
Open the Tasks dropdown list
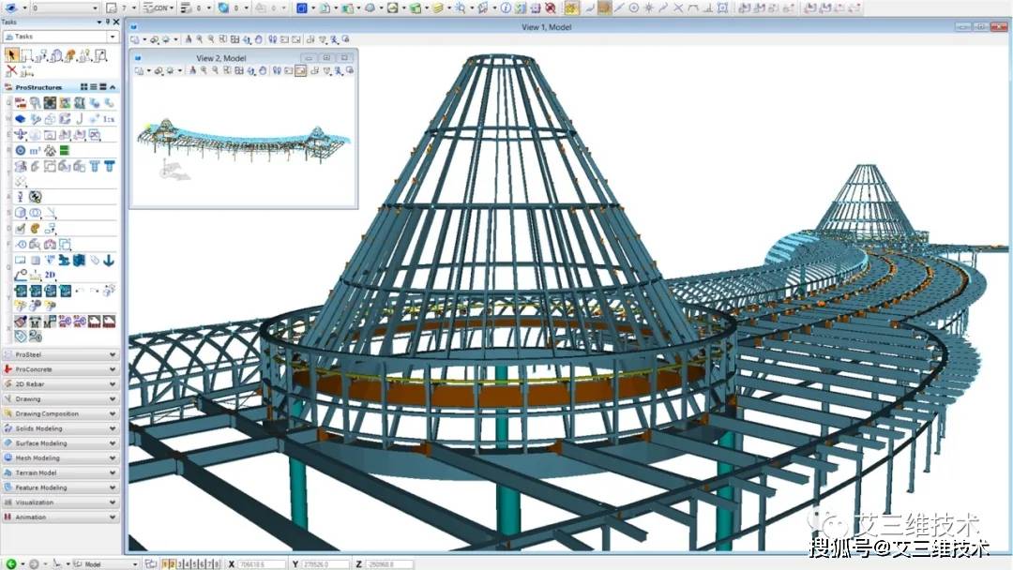point(113,37)
